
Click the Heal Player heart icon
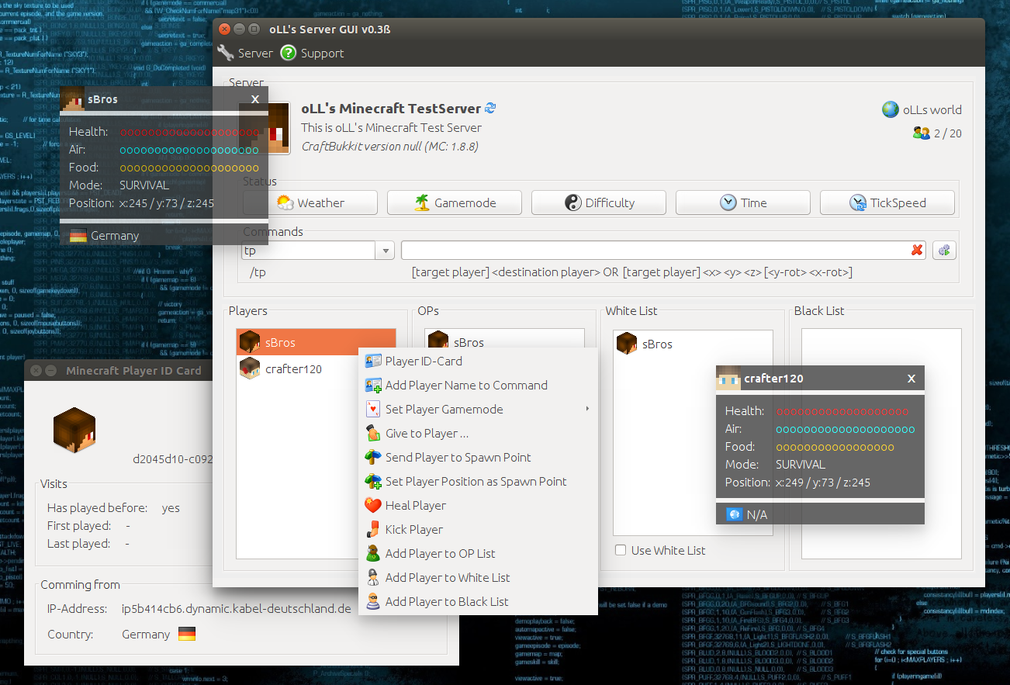coord(373,505)
